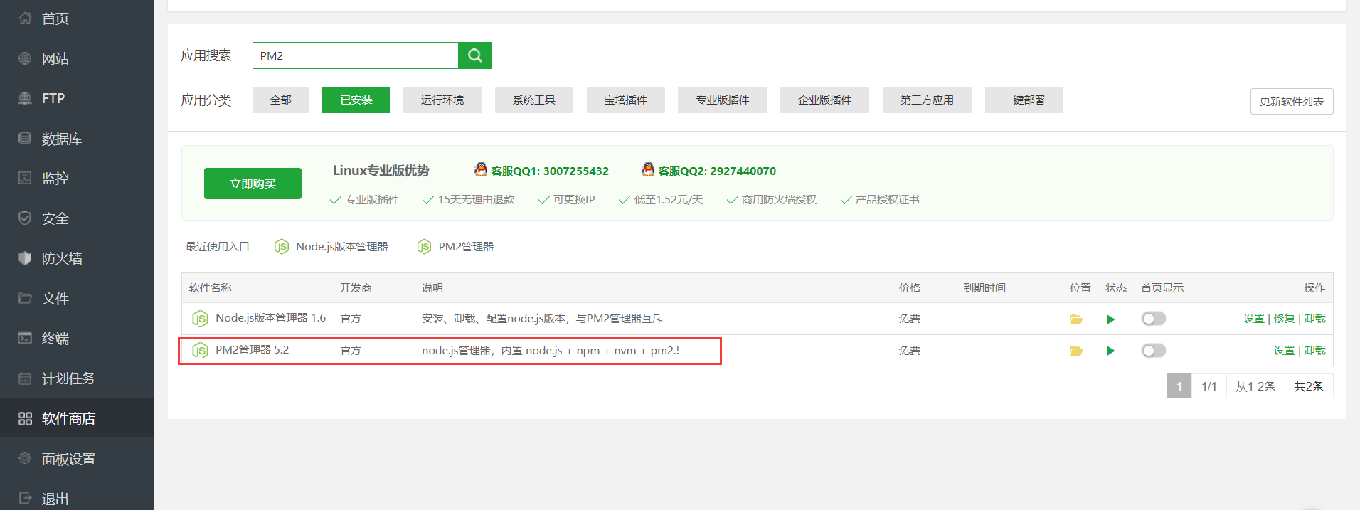Screen dimensions: 1360x510
Task: Click 更新软件列表 button
Action: pyautogui.click(x=1292, y=101)
